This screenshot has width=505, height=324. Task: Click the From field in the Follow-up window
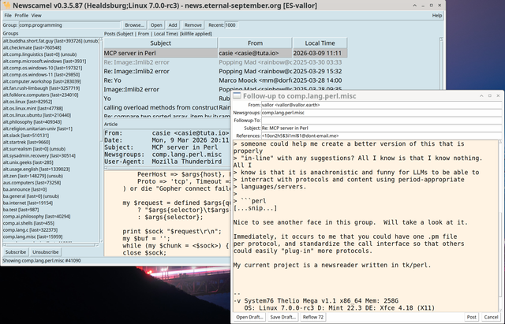(381, 105)
